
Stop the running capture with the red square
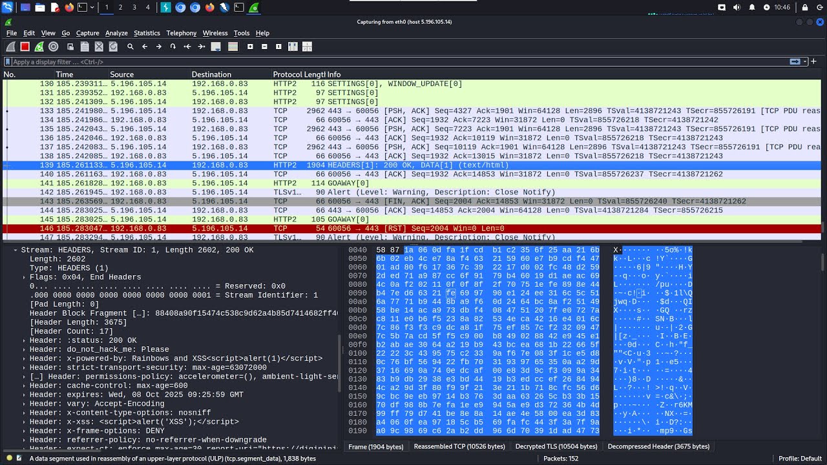25,46
